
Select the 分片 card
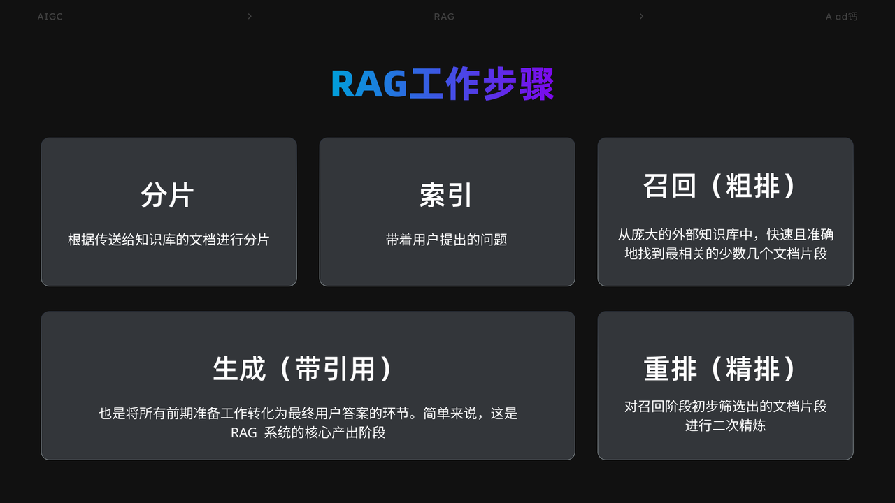click(169, 212)
